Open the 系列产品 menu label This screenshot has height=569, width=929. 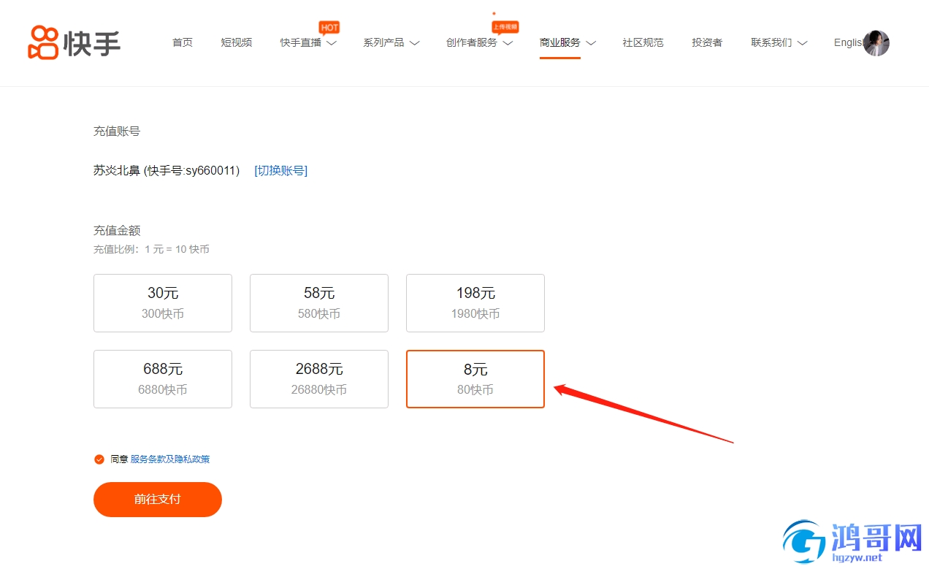pyautogui.click(x=383, y=42)
